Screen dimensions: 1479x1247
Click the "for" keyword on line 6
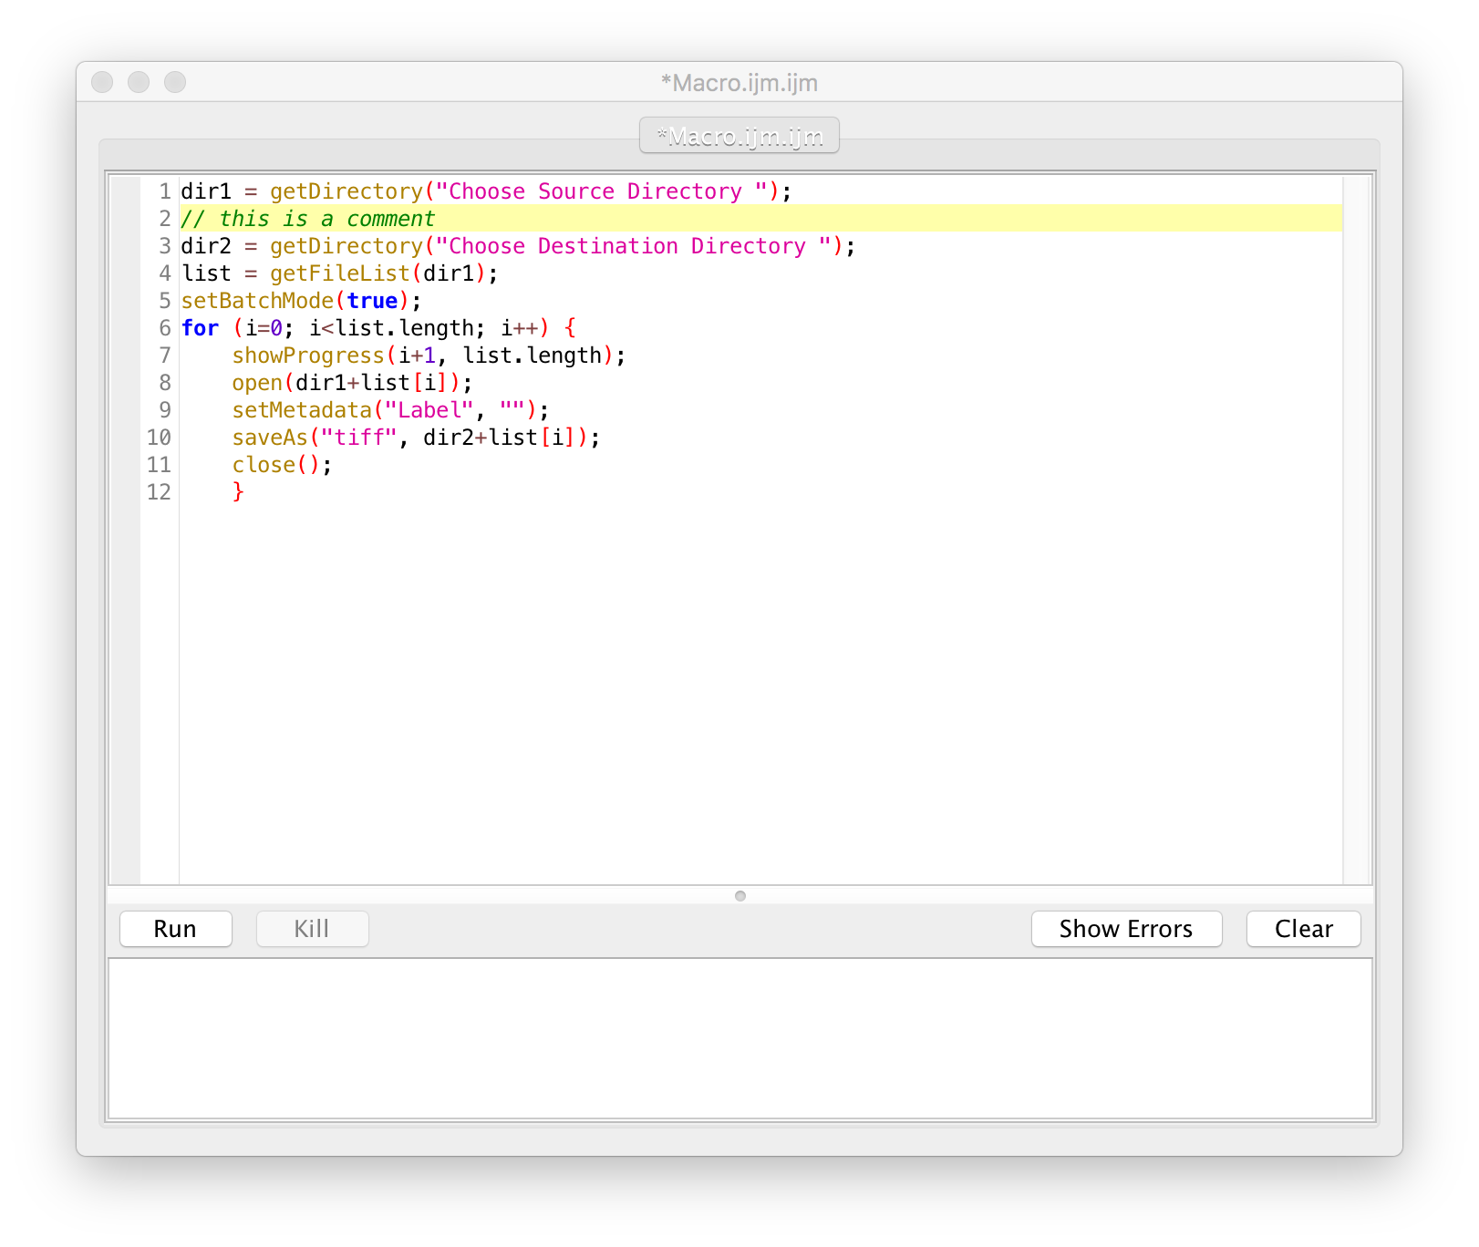tap(200, 328)
